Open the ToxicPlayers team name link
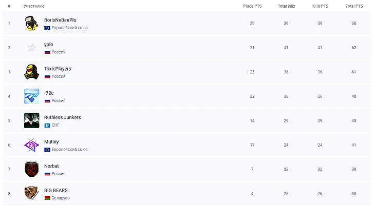The width and height of the screenshot is (375, 206). tap(58, 69)
